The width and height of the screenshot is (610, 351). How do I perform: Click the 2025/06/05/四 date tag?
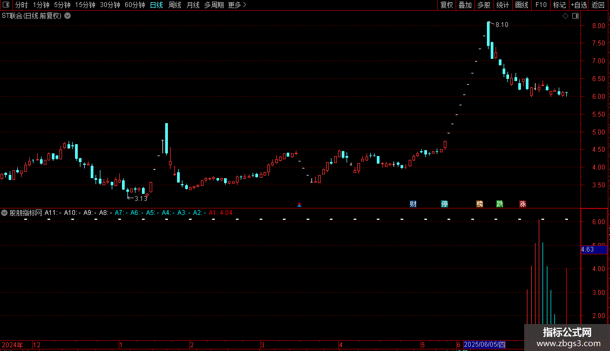point(484,345)
